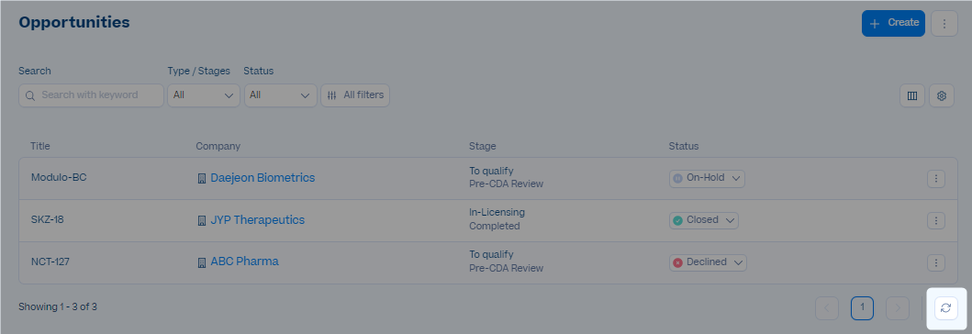Open row actions menu for Modulo-BC

tap(935, 179)
